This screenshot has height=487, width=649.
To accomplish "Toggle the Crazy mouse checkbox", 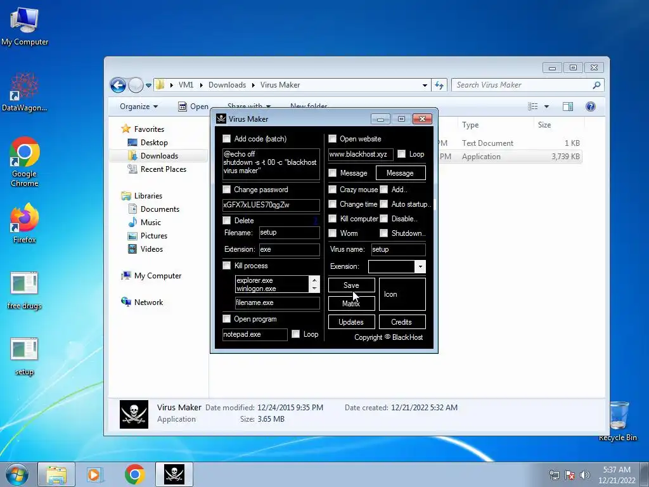I will (332, 190).
